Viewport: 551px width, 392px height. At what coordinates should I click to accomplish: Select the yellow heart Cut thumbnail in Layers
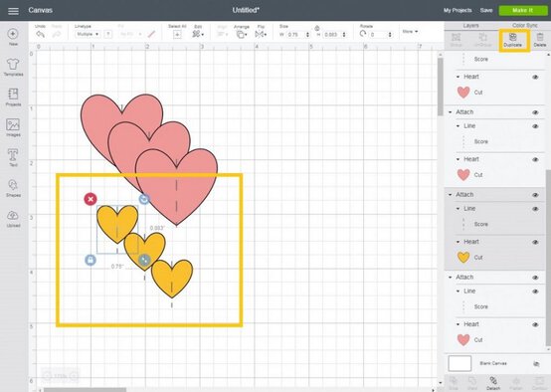[x=463, y=258]
